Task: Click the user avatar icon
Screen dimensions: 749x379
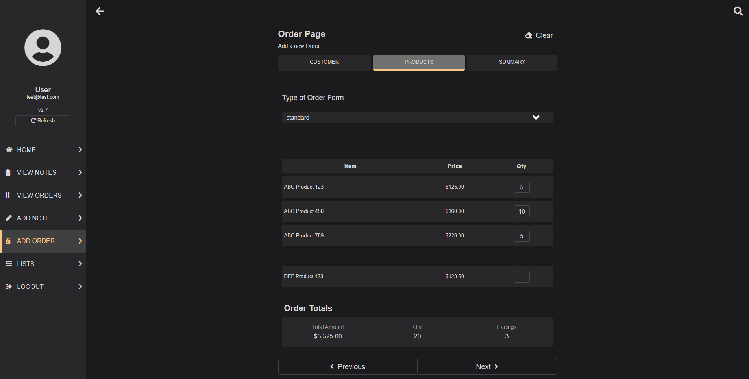Action: 43,48
